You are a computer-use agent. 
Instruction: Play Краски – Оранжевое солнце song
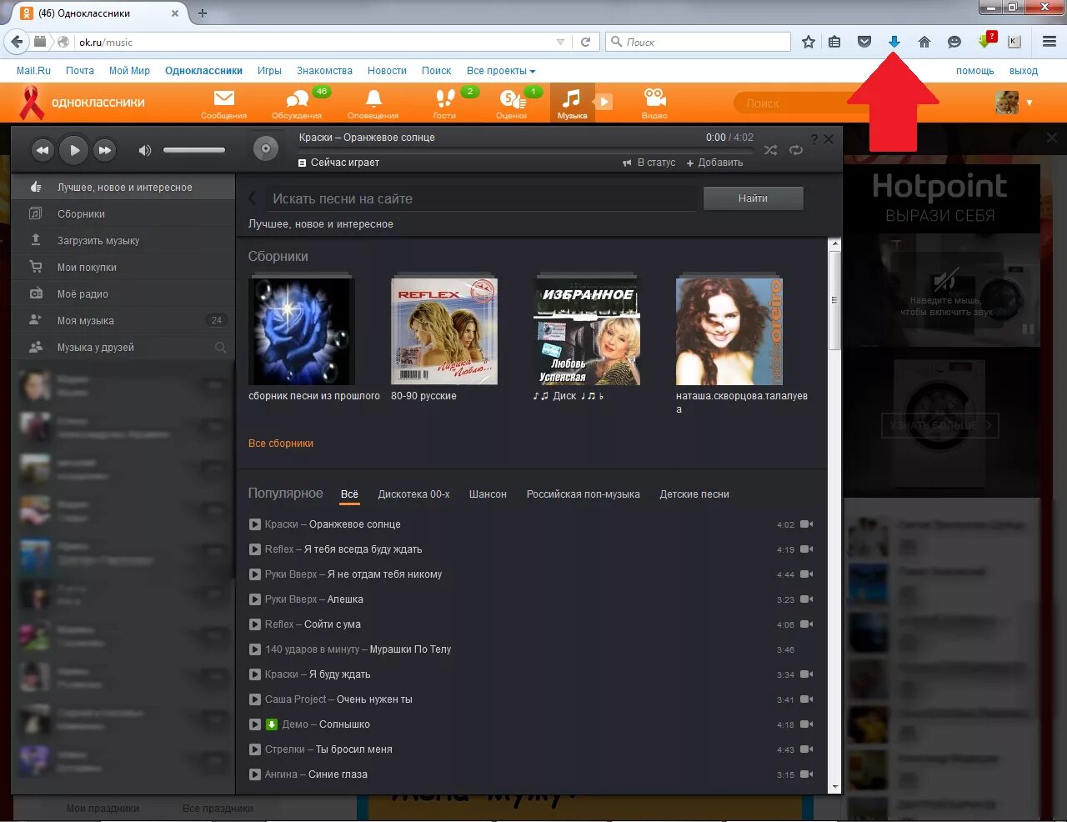click(255, 524)
